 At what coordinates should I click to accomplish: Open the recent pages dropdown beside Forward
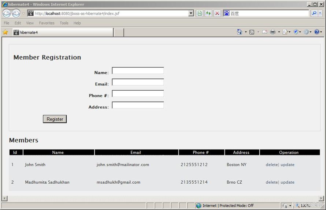point(23,14)
